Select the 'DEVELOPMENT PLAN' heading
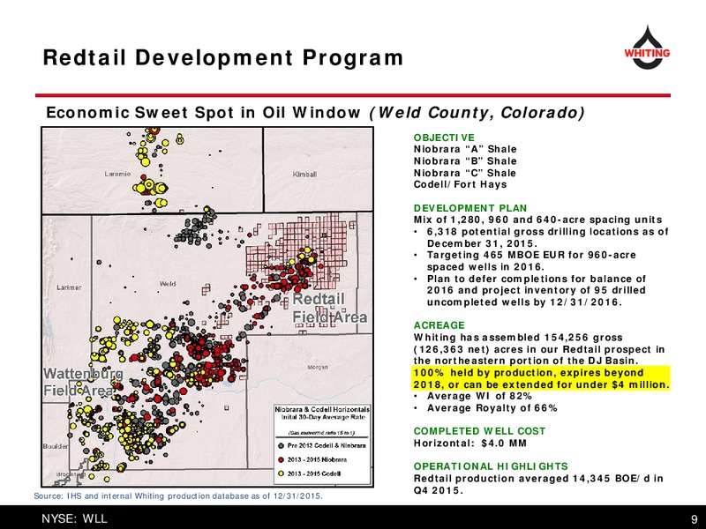 pos(470,208)
